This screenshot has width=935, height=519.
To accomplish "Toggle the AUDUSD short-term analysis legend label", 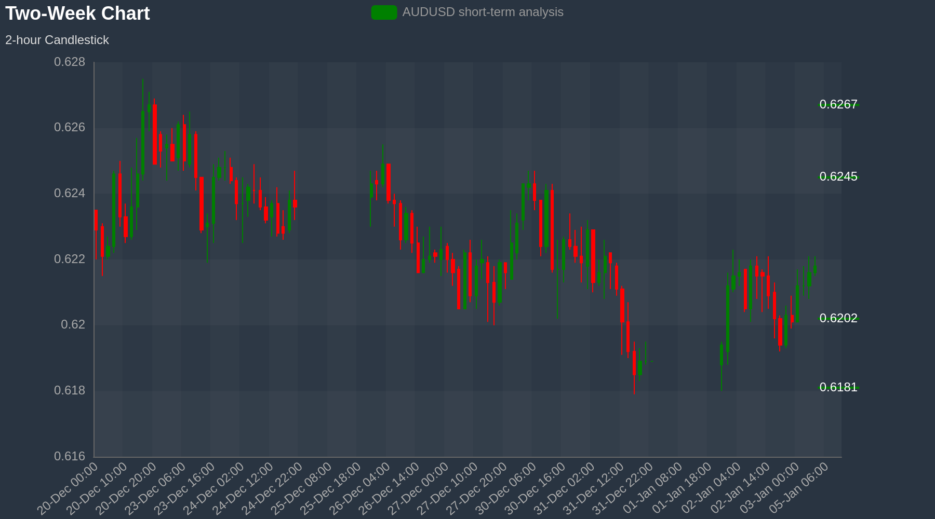I will 483,12.
